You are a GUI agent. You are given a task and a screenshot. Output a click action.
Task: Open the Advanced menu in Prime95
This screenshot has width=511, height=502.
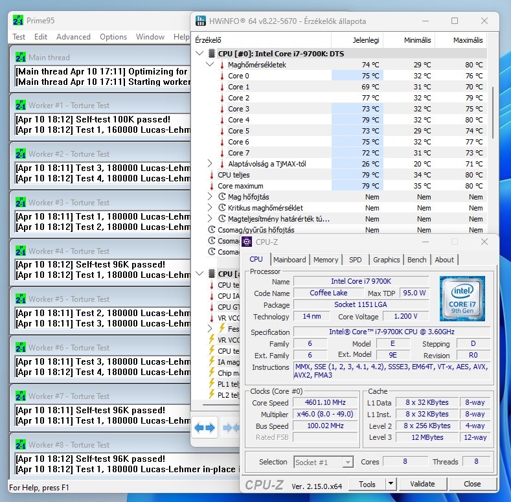point(73,37)
